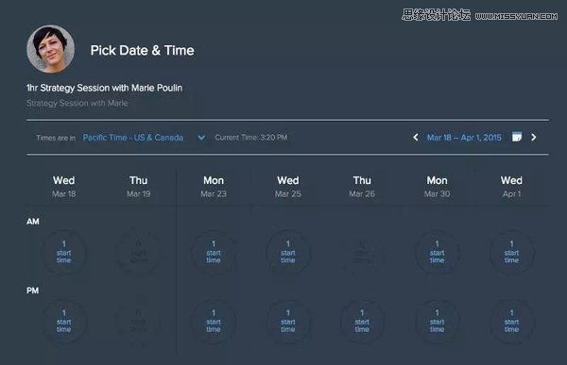Click the AM row label

point(32,222)
